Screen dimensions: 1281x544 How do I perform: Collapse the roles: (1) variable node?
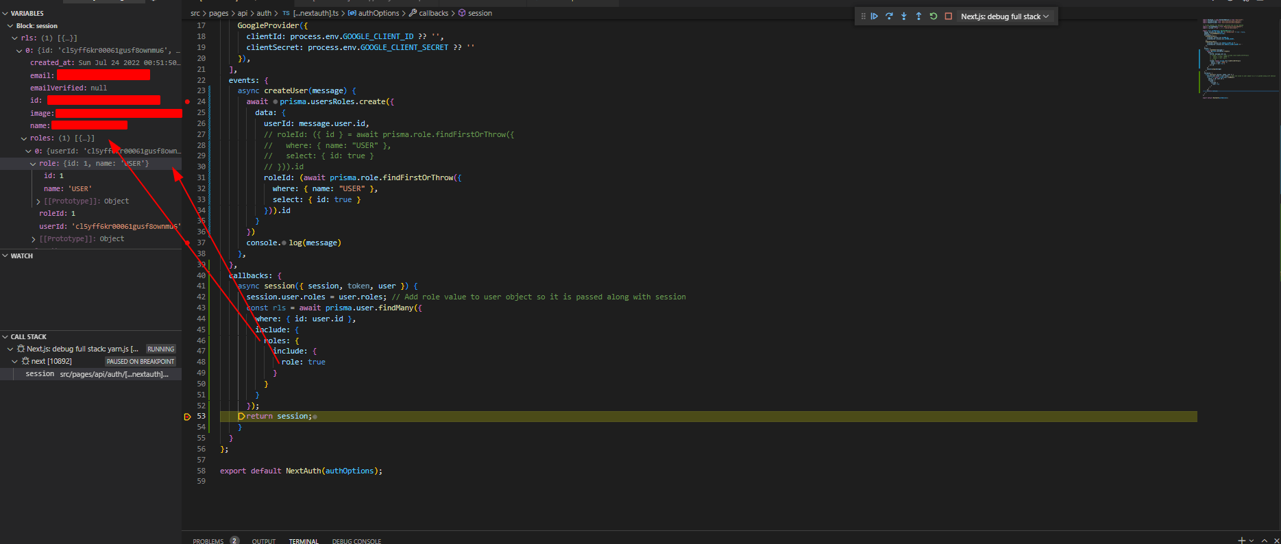click(24, 138)
